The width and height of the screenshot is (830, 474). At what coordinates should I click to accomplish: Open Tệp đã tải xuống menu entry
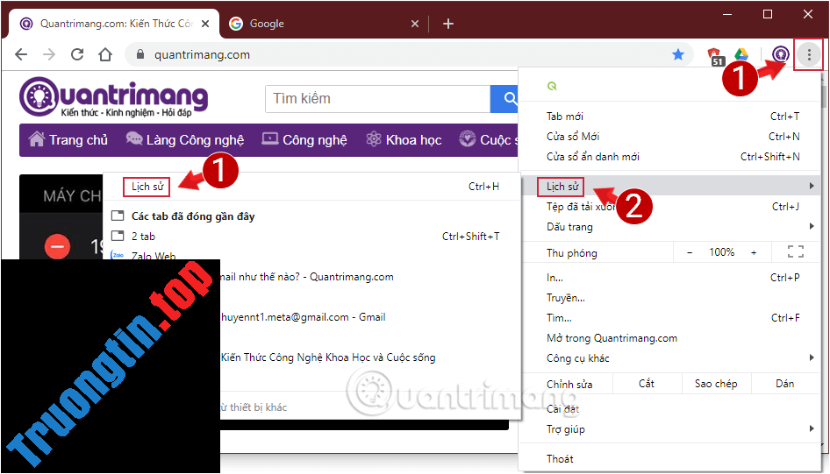(x=670, y=207)
